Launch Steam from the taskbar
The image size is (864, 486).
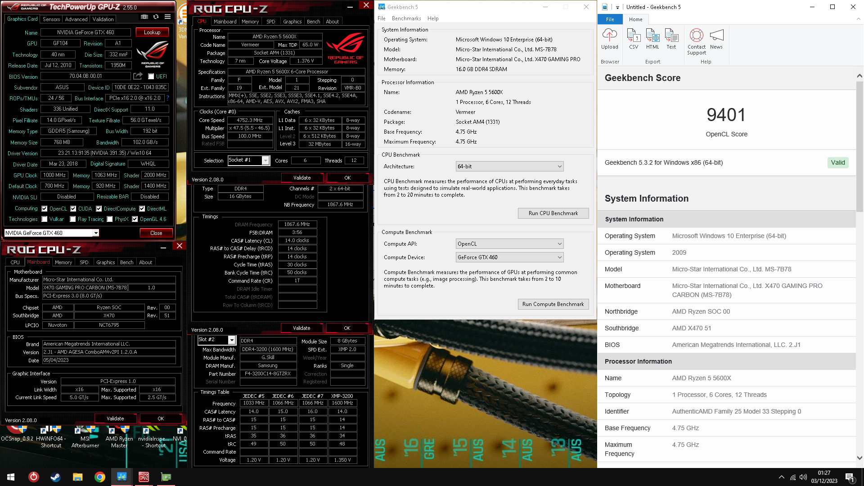pos(55,477)
